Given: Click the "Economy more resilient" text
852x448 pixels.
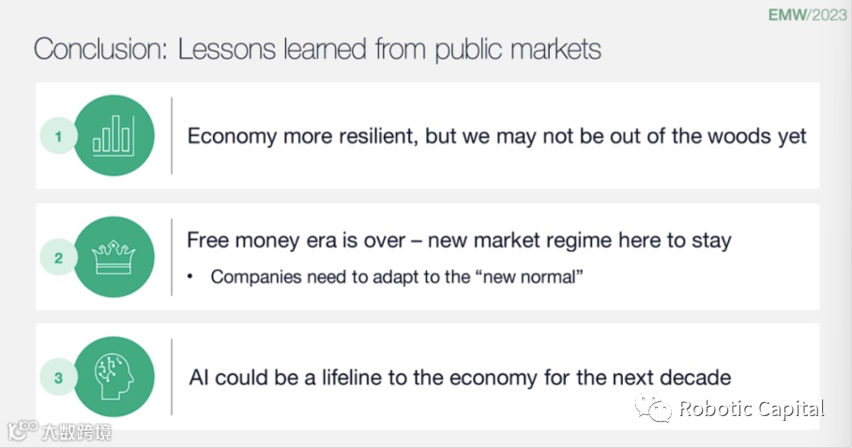Looking at the screenshot, I should (x=496, y=136).
